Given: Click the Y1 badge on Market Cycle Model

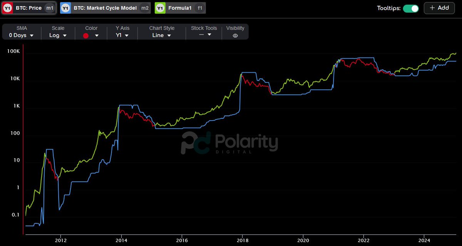Looking at the screenshot, I should pyautogui.click(x=66, y=8).
